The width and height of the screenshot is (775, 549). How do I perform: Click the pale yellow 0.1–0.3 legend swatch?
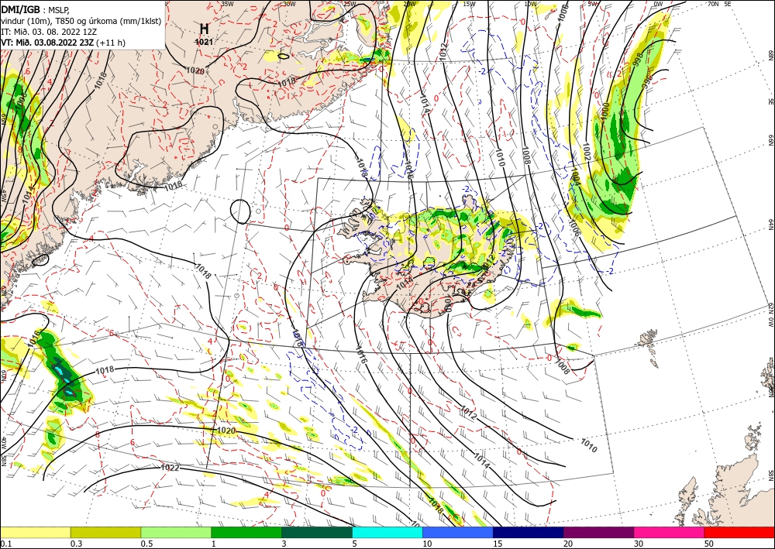(35, 532)
